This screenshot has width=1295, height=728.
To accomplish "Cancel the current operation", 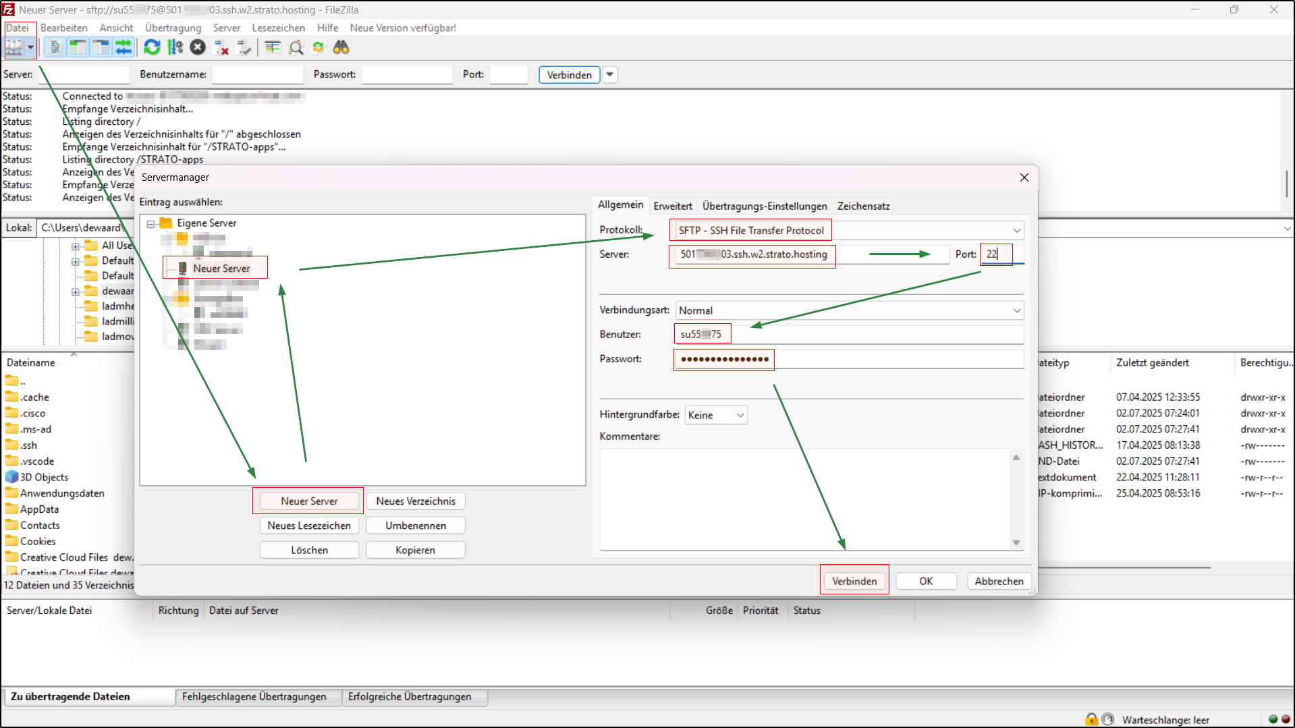I will tap(197, 47).
